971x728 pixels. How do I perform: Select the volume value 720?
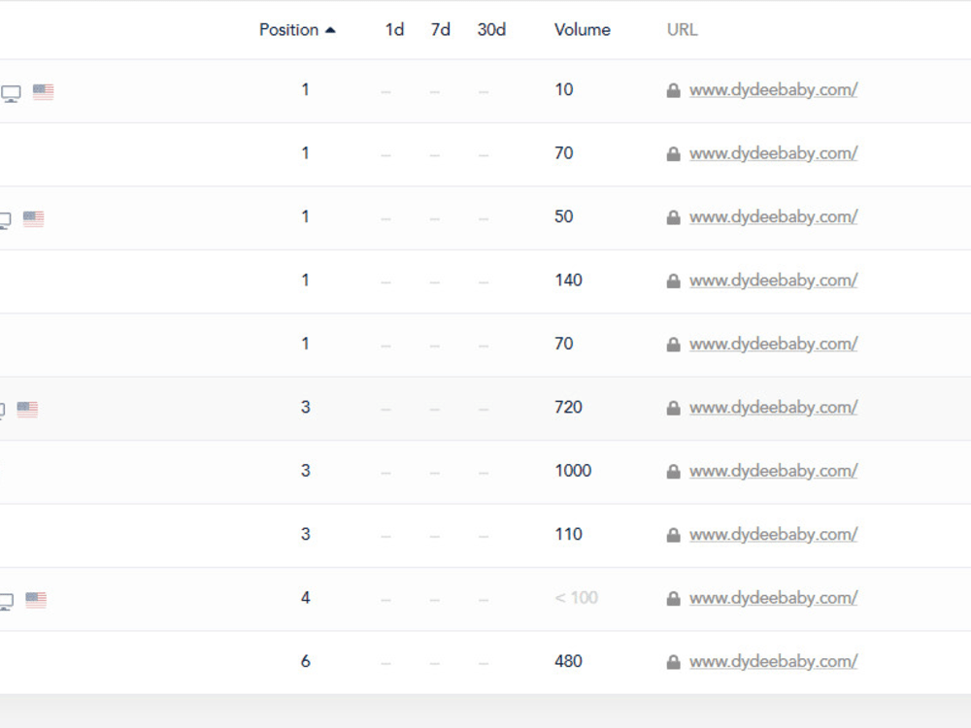[568, 408]
